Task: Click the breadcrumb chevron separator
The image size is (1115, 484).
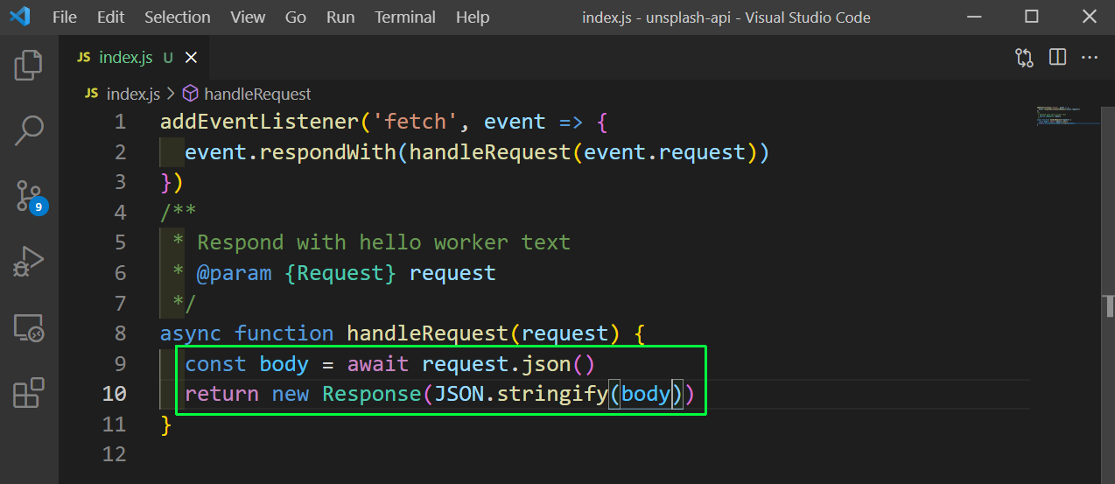Action: tap(171, 94)
